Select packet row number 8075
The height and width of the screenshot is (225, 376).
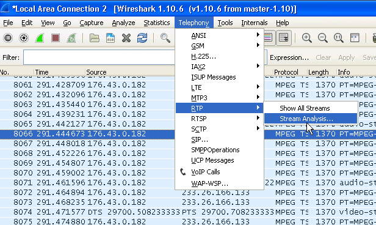point(188,221)
